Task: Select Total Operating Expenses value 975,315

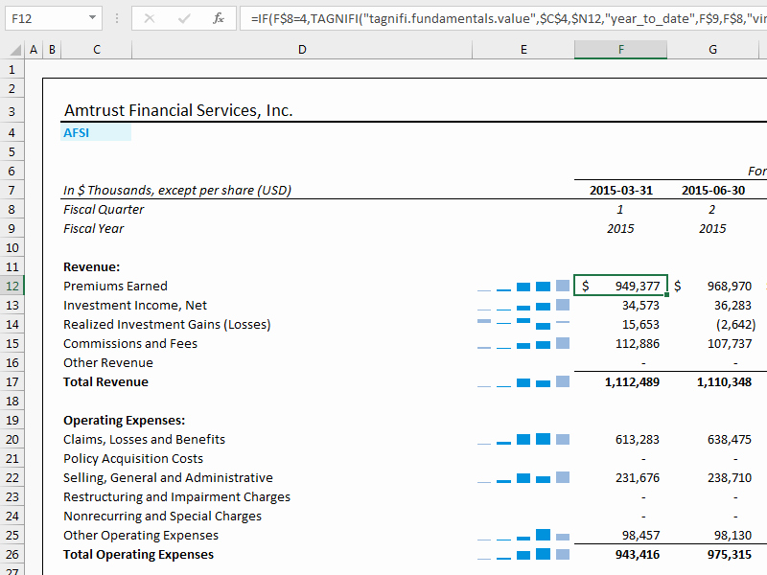Action: 730,555
